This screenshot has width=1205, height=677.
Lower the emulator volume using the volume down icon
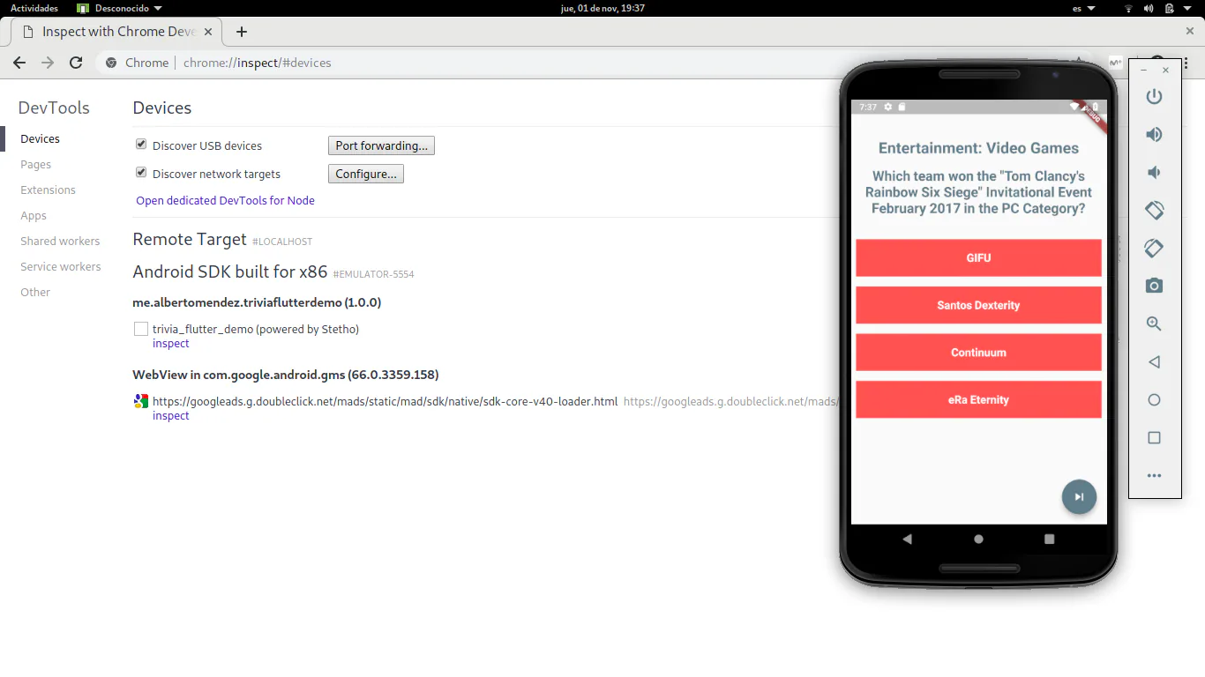pos(1154,172)
